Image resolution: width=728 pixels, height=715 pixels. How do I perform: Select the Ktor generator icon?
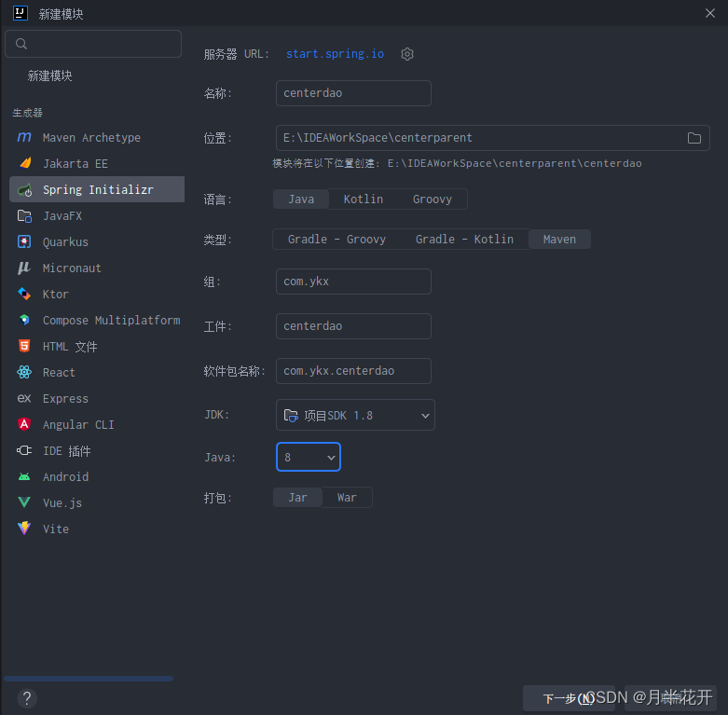(24, 295)
